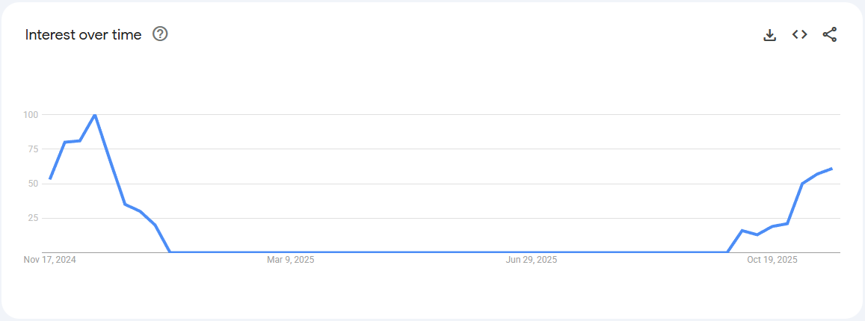The image size is (865, 321).
Task: Click the 25 y-axis label
Action: pyautogui.click(x=33, y=218)
